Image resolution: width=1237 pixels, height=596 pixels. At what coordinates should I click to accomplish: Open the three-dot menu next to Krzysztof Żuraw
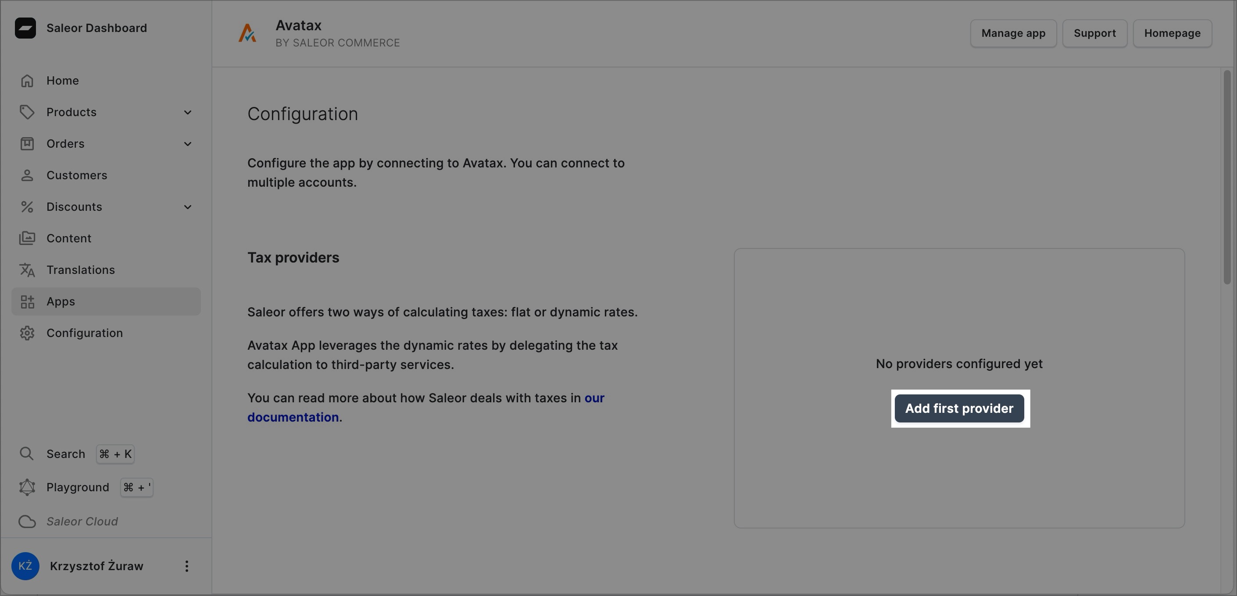(187, 566)
